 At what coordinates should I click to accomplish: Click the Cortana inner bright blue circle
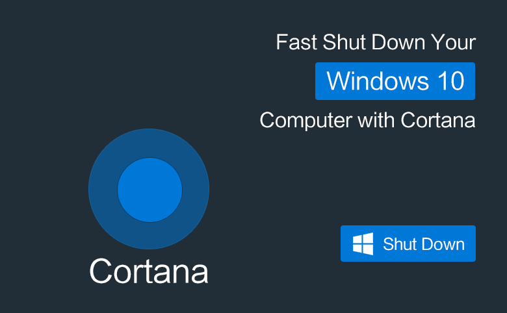tap(149, 190)
